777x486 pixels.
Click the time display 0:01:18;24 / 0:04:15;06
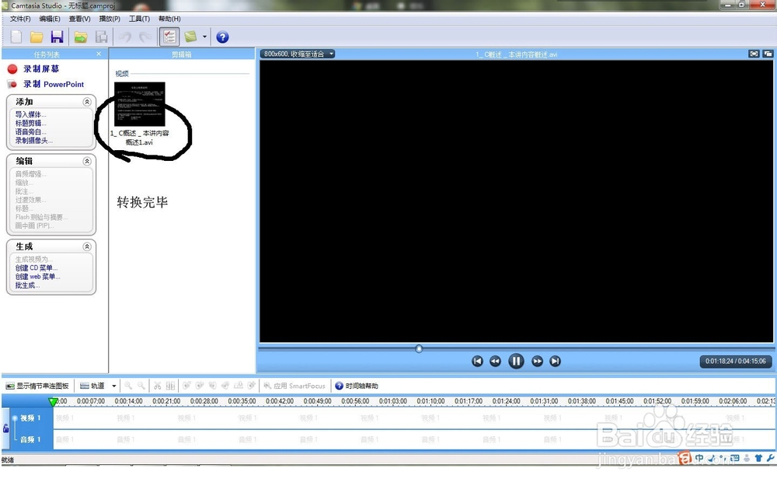click(735, 361)
